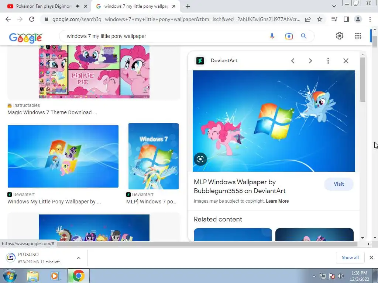Open the Learn More copyright link

click(x=277, y=201)
